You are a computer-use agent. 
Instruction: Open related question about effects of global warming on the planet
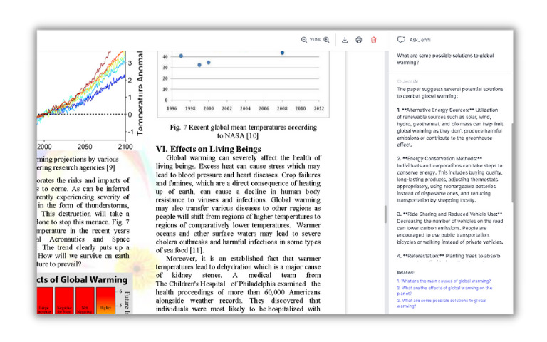point(444,291)
